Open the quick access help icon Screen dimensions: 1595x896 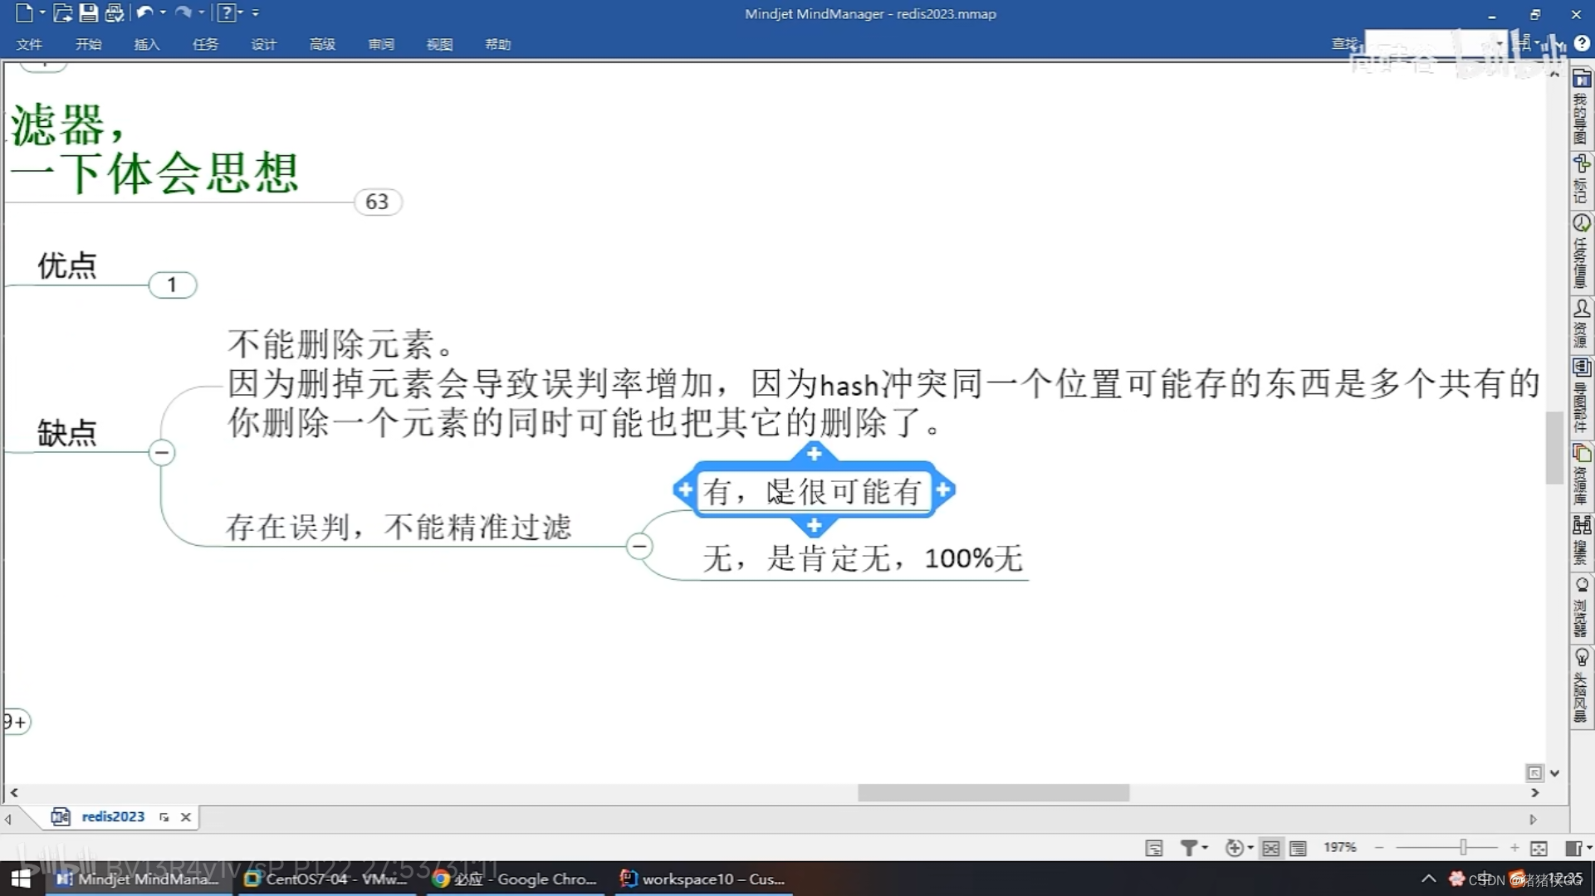pos(226,12)
